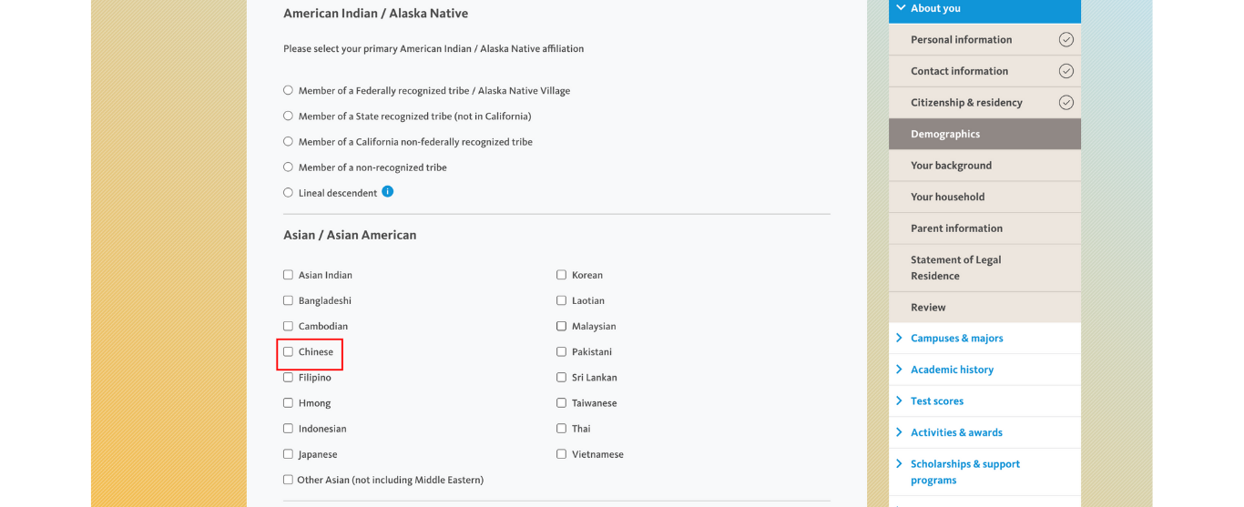
Task: Expand Scholarships & support programs section
Action: tap(984, 472)
